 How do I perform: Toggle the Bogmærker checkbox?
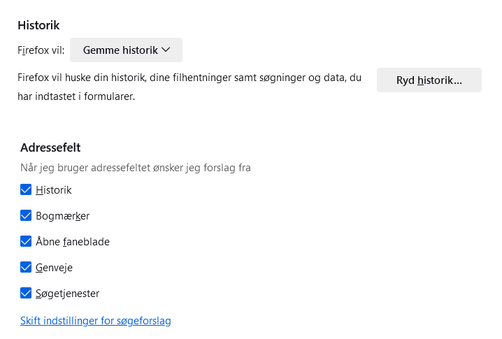(26, 215)
